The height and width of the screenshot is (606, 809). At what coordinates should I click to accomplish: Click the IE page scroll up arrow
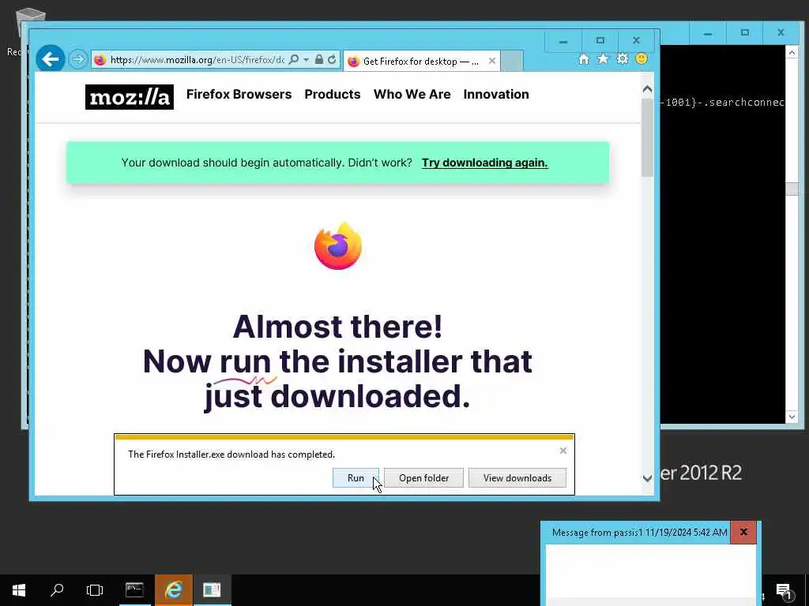coord(647,88)
